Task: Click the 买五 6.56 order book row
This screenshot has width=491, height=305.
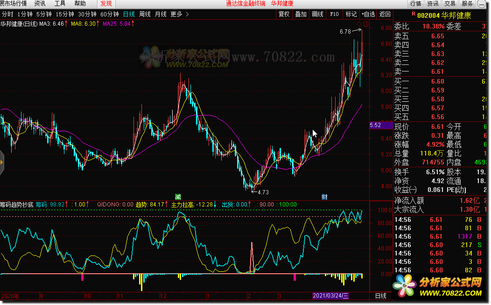Action: [440, 117]
